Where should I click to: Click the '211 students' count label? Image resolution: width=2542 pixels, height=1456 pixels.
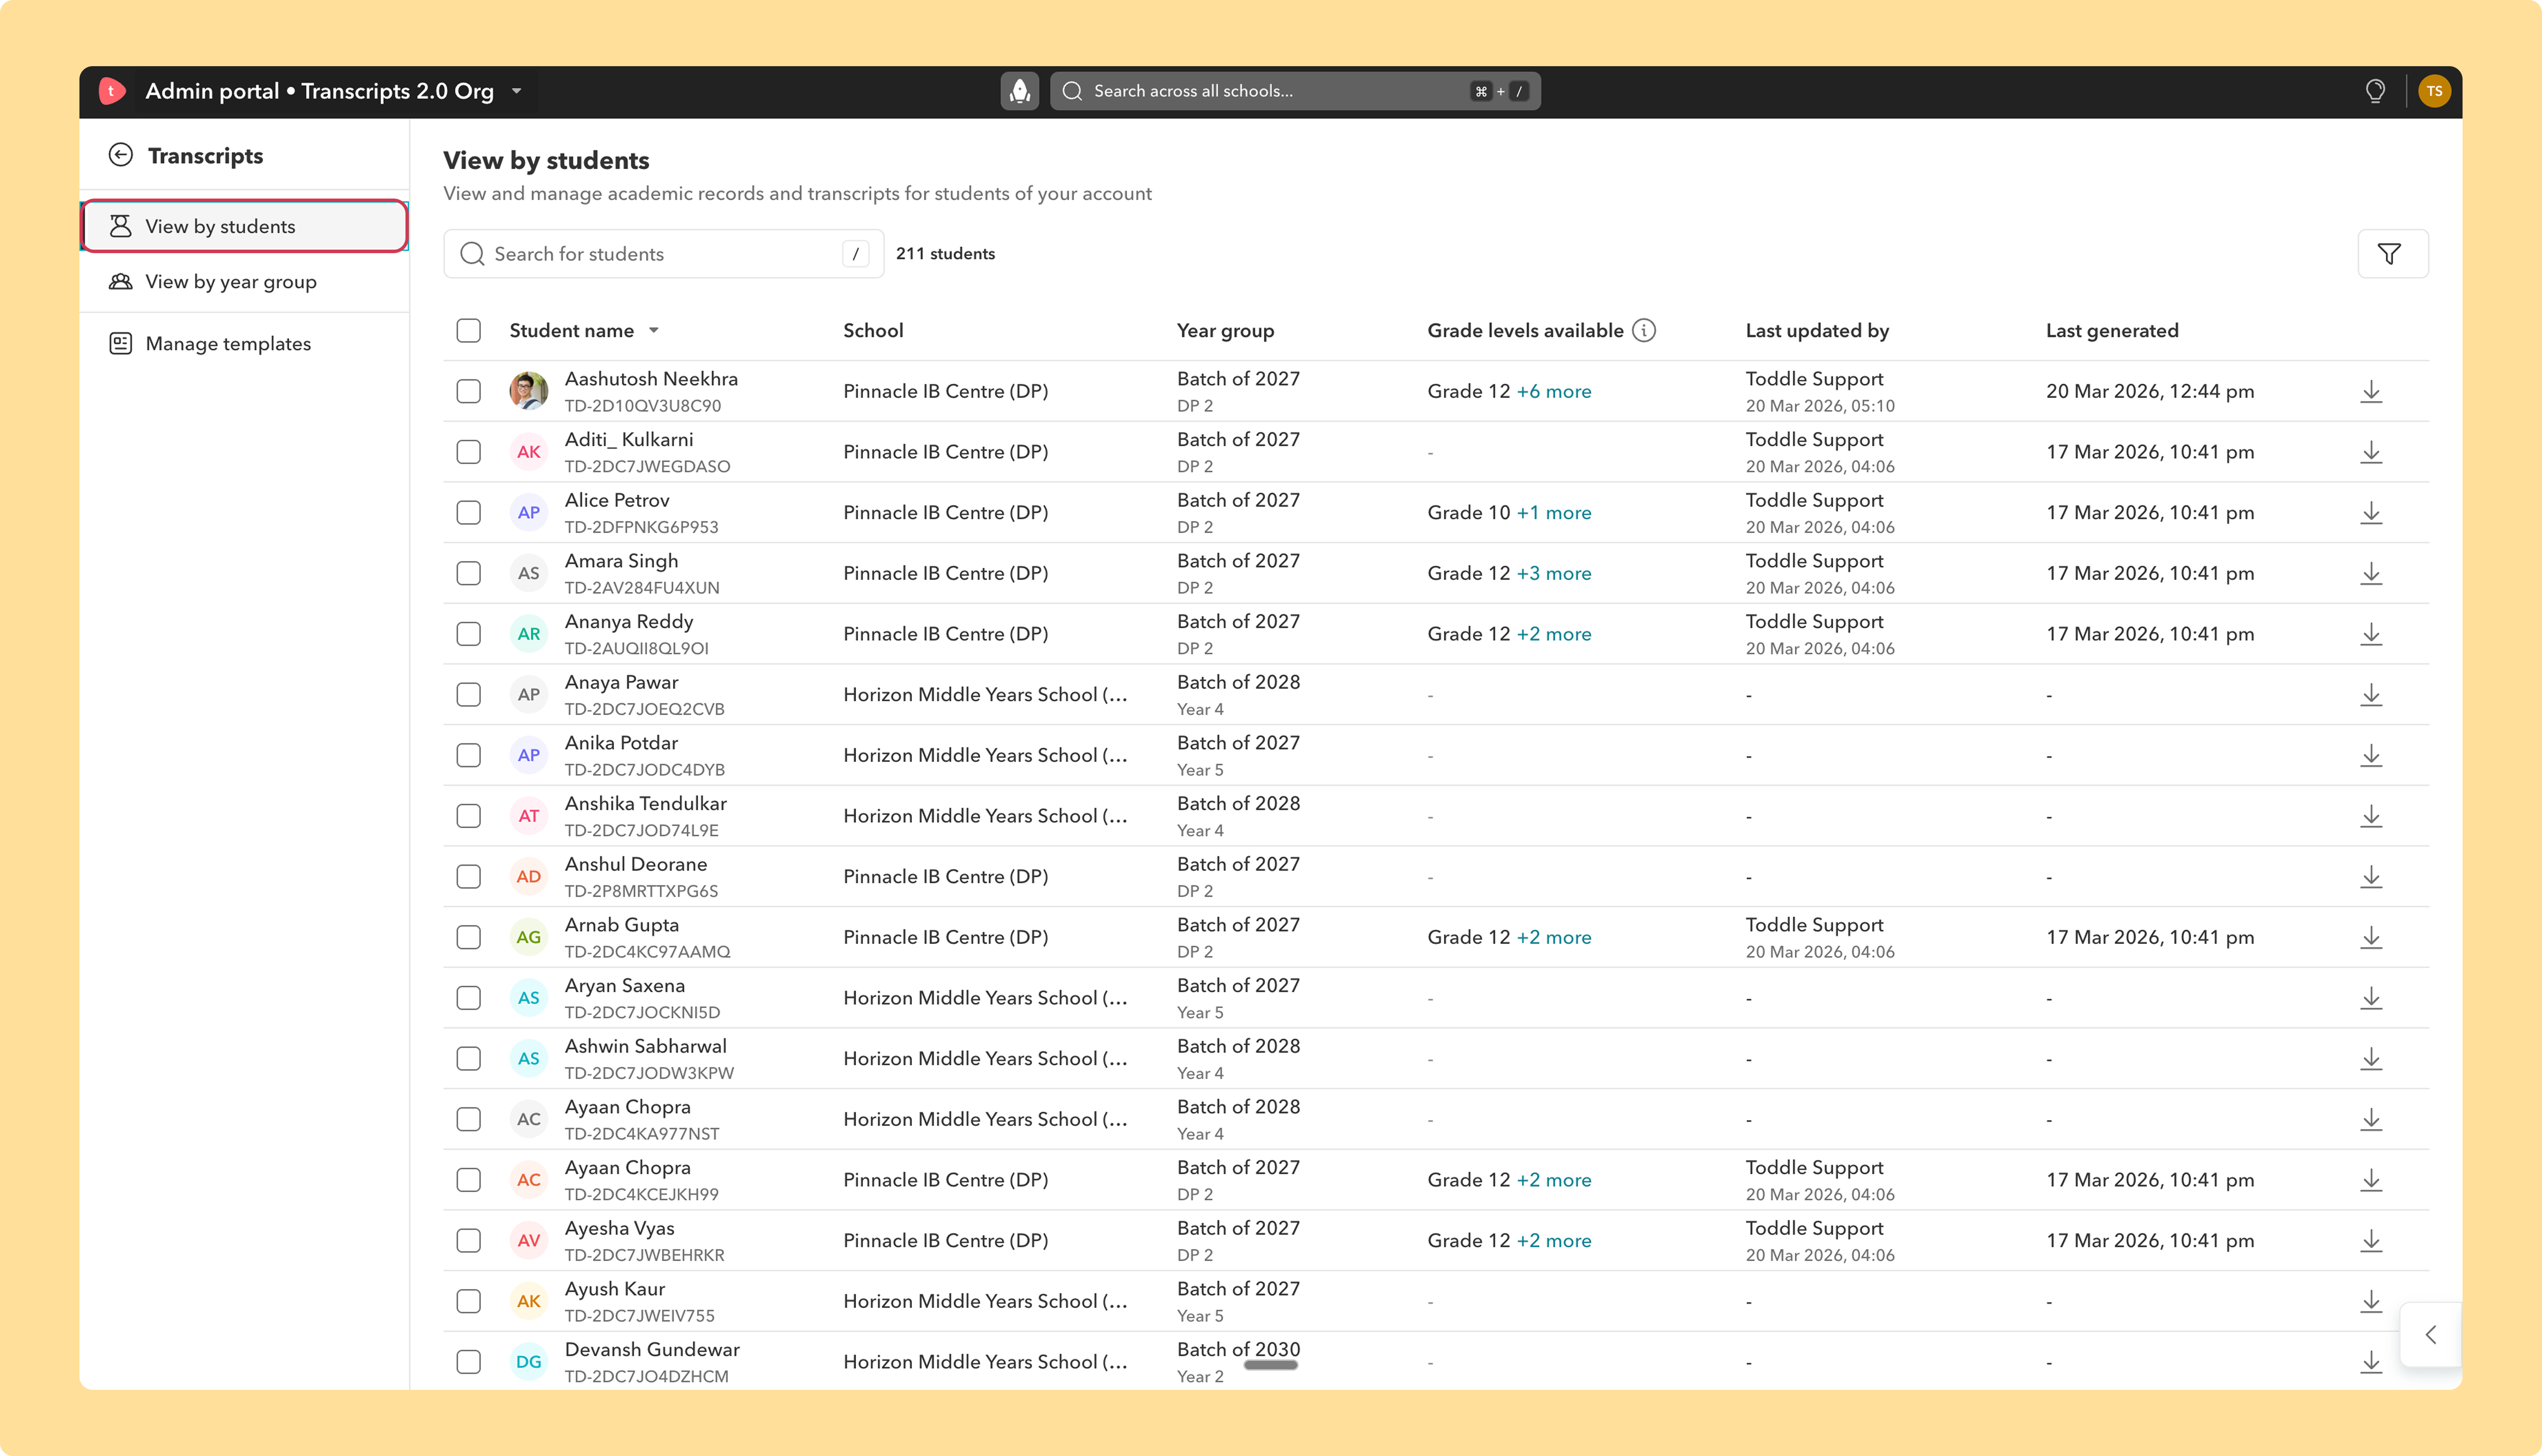click(x=945, y=254)
